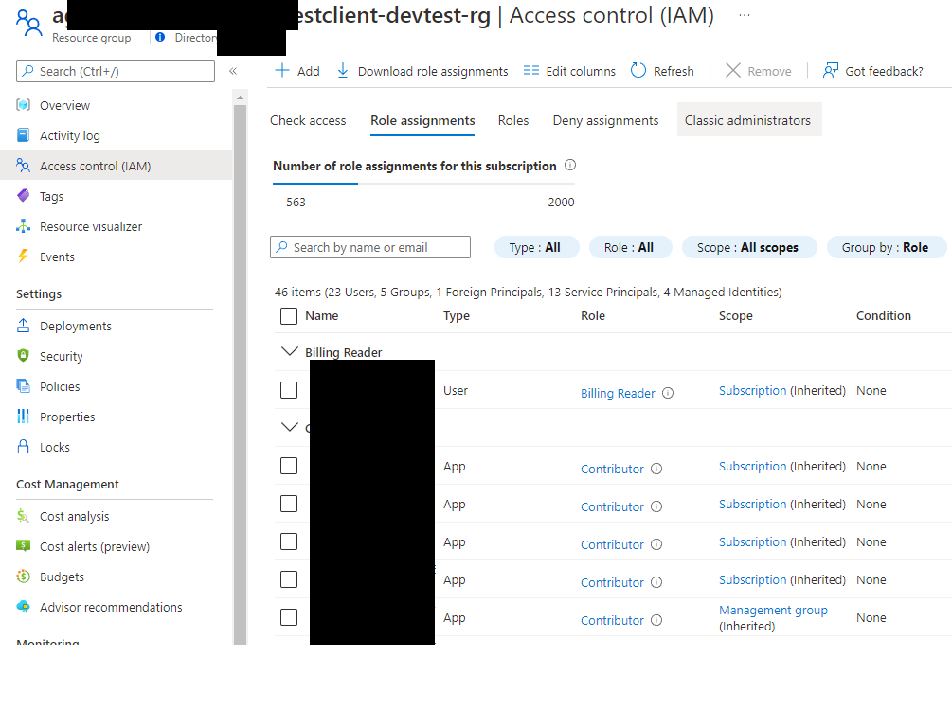
Task: Click the Management group scope link
Action: pos(773,610)
